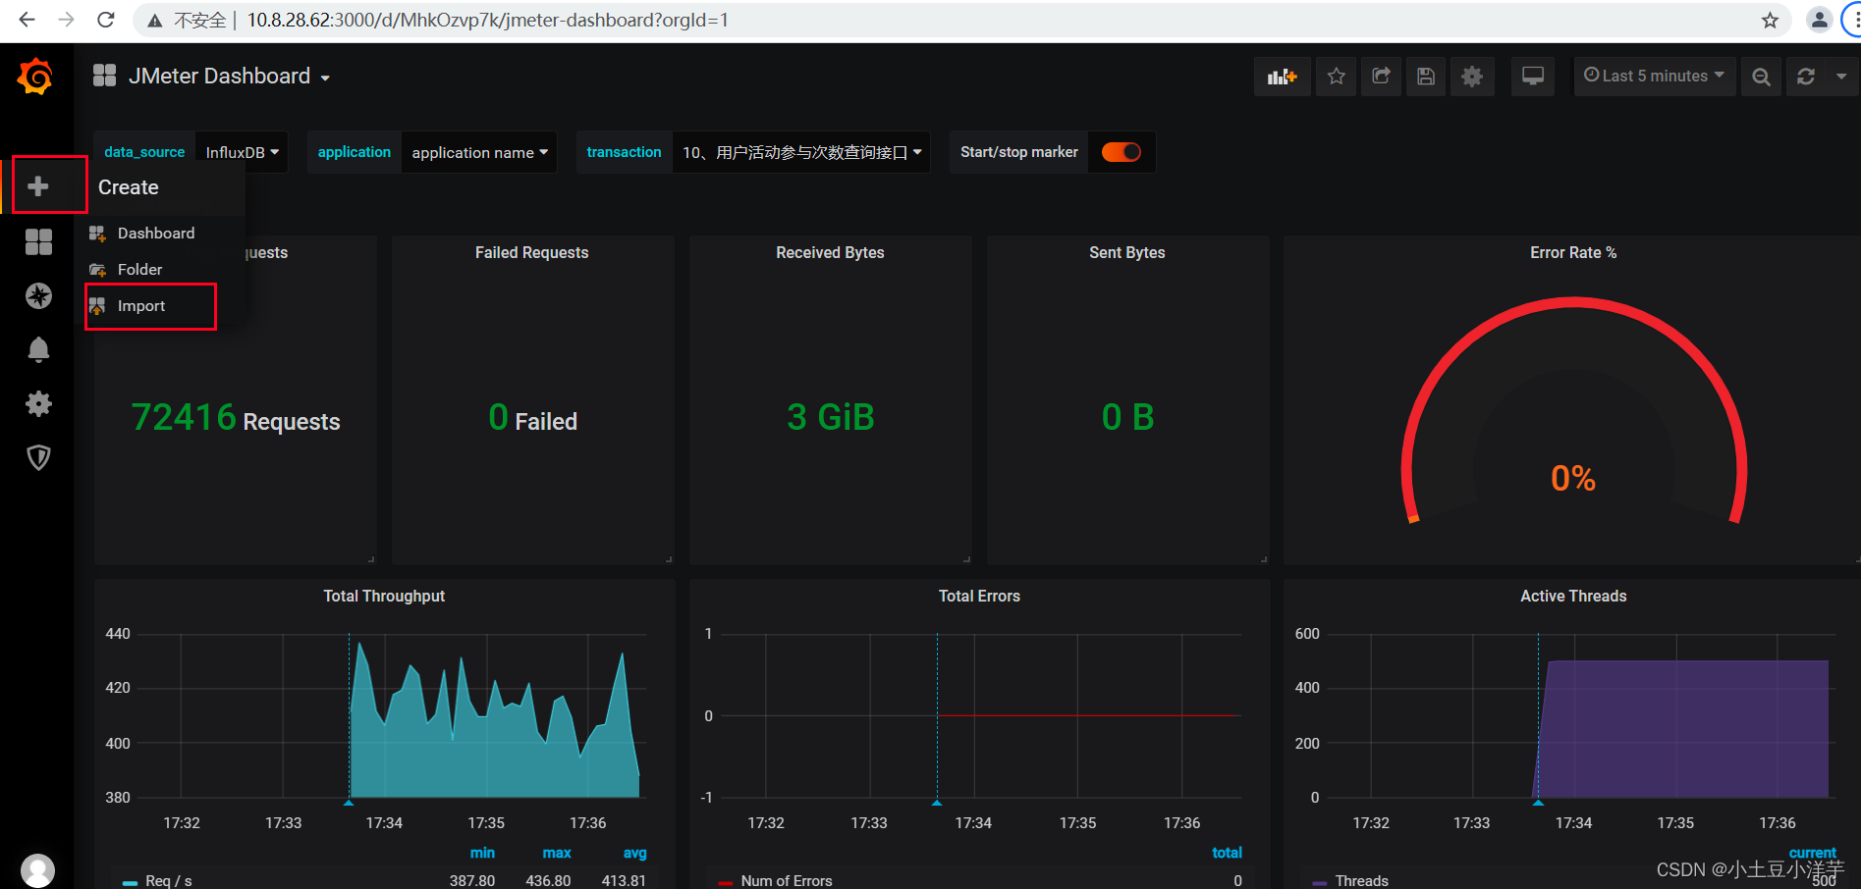Open Failed Requests panel title
Image resolution: width=1861 pixels, height=889 pixels.
pyautogui.click(x=532, y=252)
